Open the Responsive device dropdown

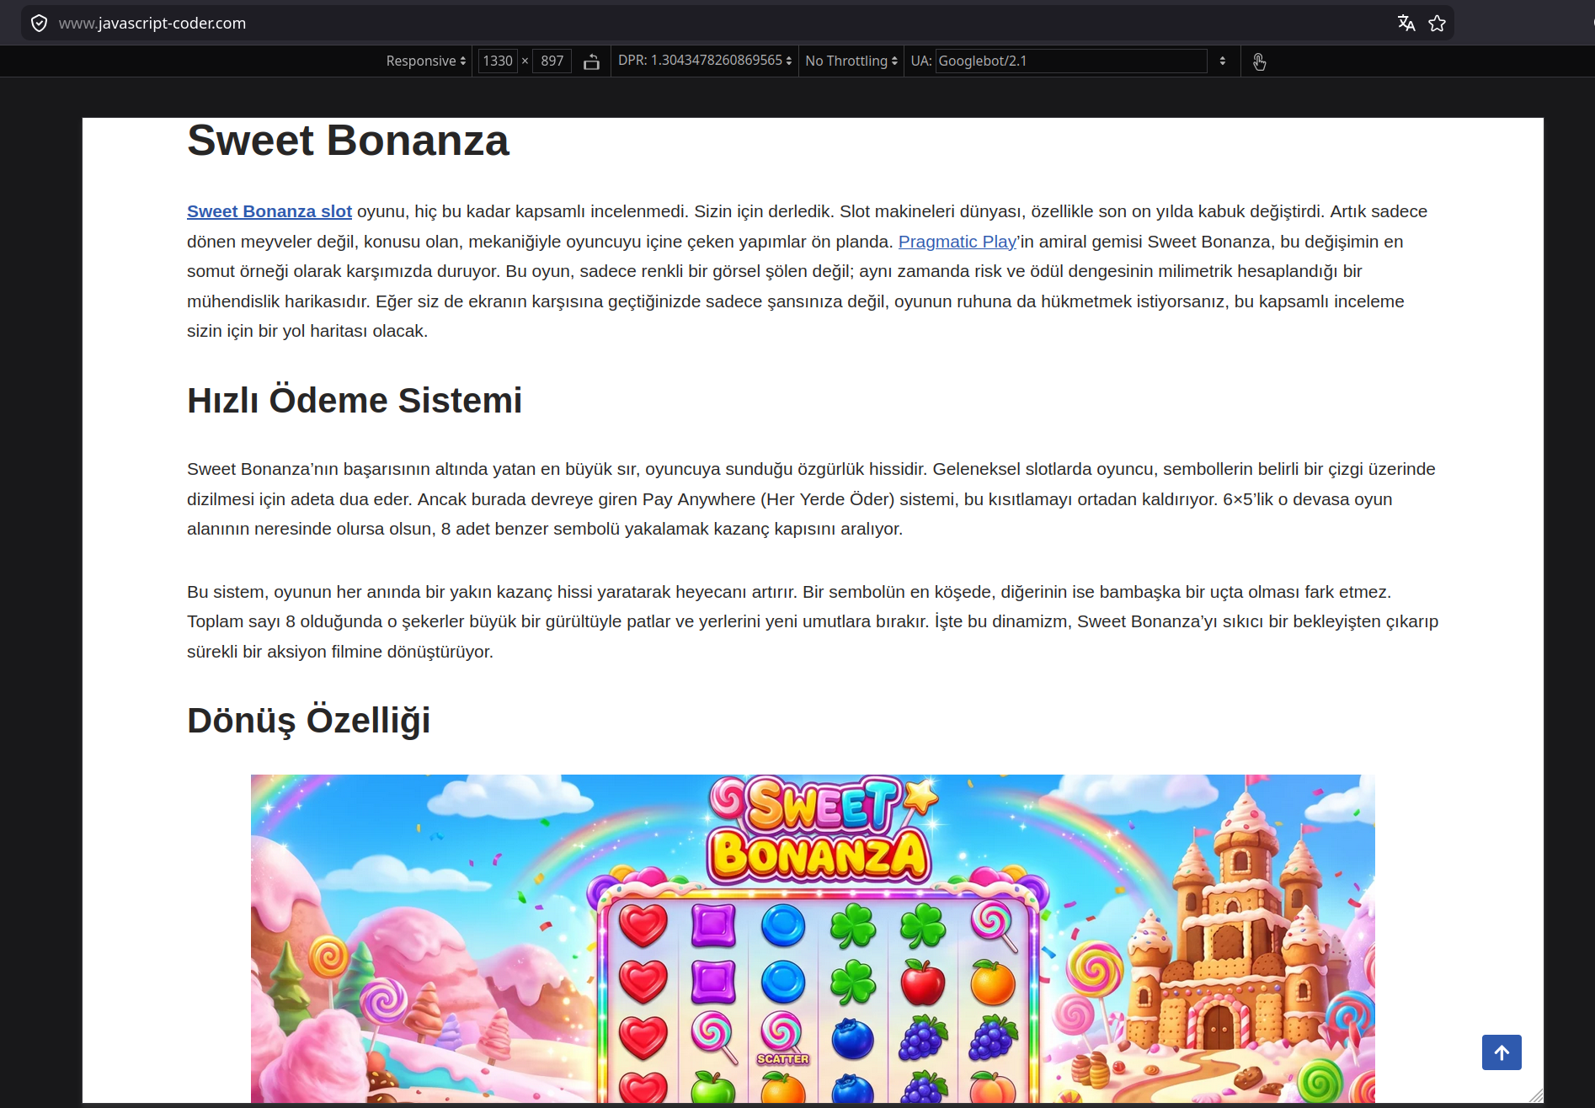(x=426, y=61)
